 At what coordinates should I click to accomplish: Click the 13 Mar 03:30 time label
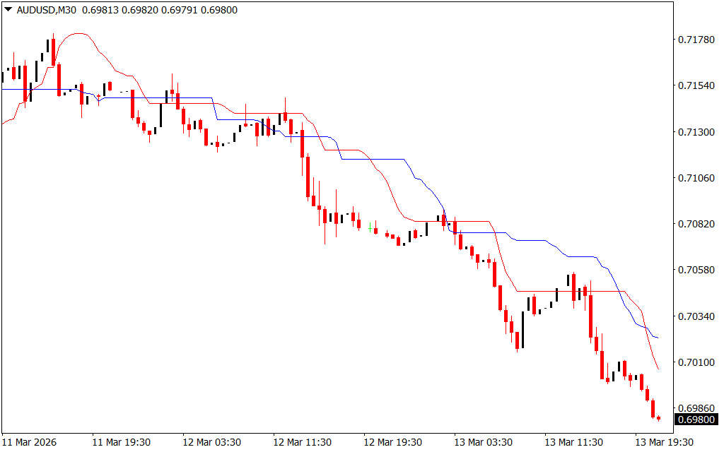[x=483, y=442]
